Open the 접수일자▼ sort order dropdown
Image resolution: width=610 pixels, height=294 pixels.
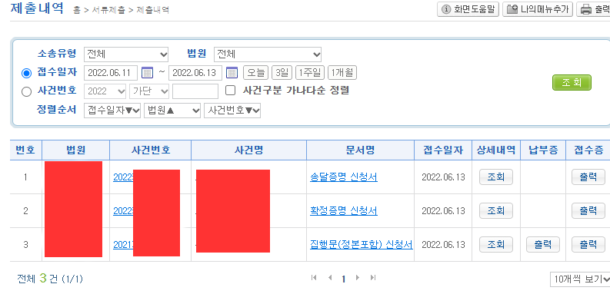click(112, 111)
